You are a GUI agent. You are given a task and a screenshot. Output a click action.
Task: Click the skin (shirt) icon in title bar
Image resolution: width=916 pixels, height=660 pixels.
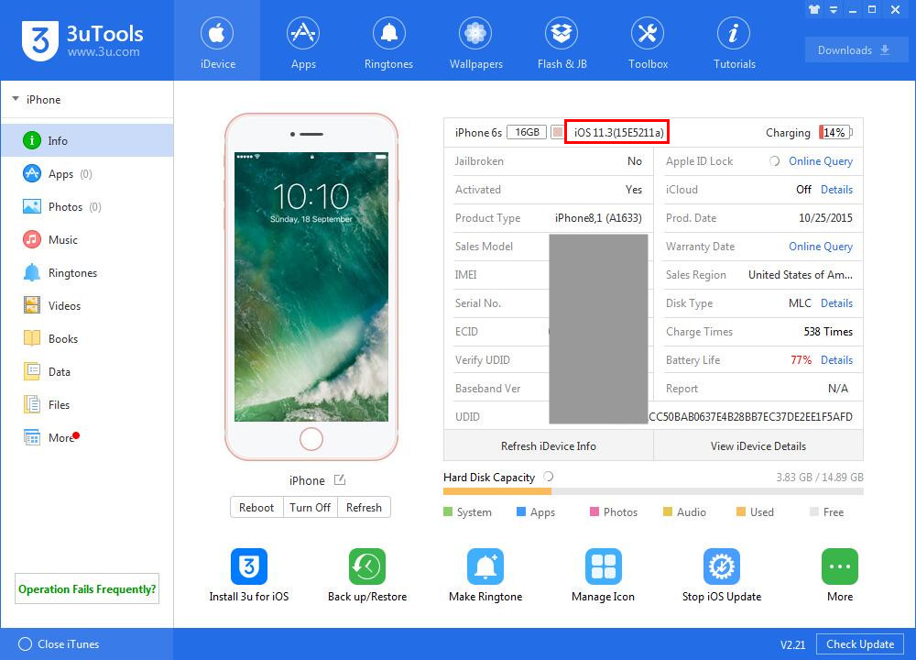(x=813, y=9)
